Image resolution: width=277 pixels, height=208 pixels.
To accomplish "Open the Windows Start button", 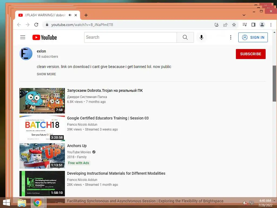I will click(6, 203).
